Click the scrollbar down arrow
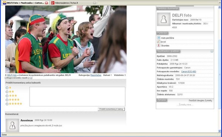Viewport: 222px width, 137px height. [219, 131]
